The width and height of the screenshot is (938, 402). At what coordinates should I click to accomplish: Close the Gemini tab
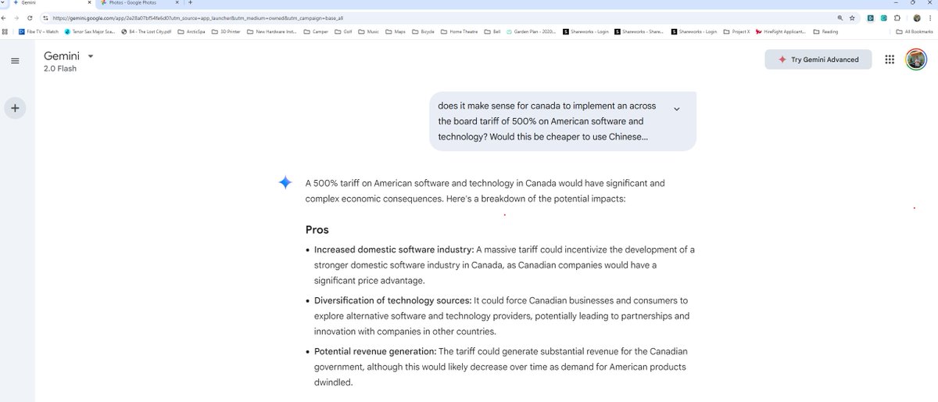point(88,3)
